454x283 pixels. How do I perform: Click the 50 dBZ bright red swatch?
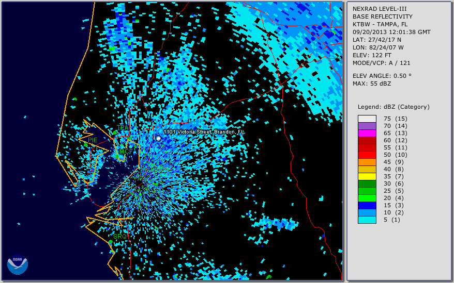click(367, 155)
